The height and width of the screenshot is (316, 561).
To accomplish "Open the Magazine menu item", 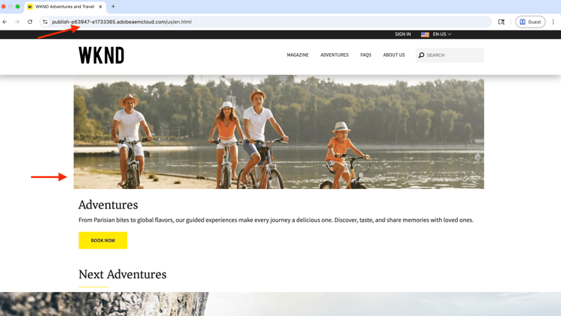I will (298, 55).
